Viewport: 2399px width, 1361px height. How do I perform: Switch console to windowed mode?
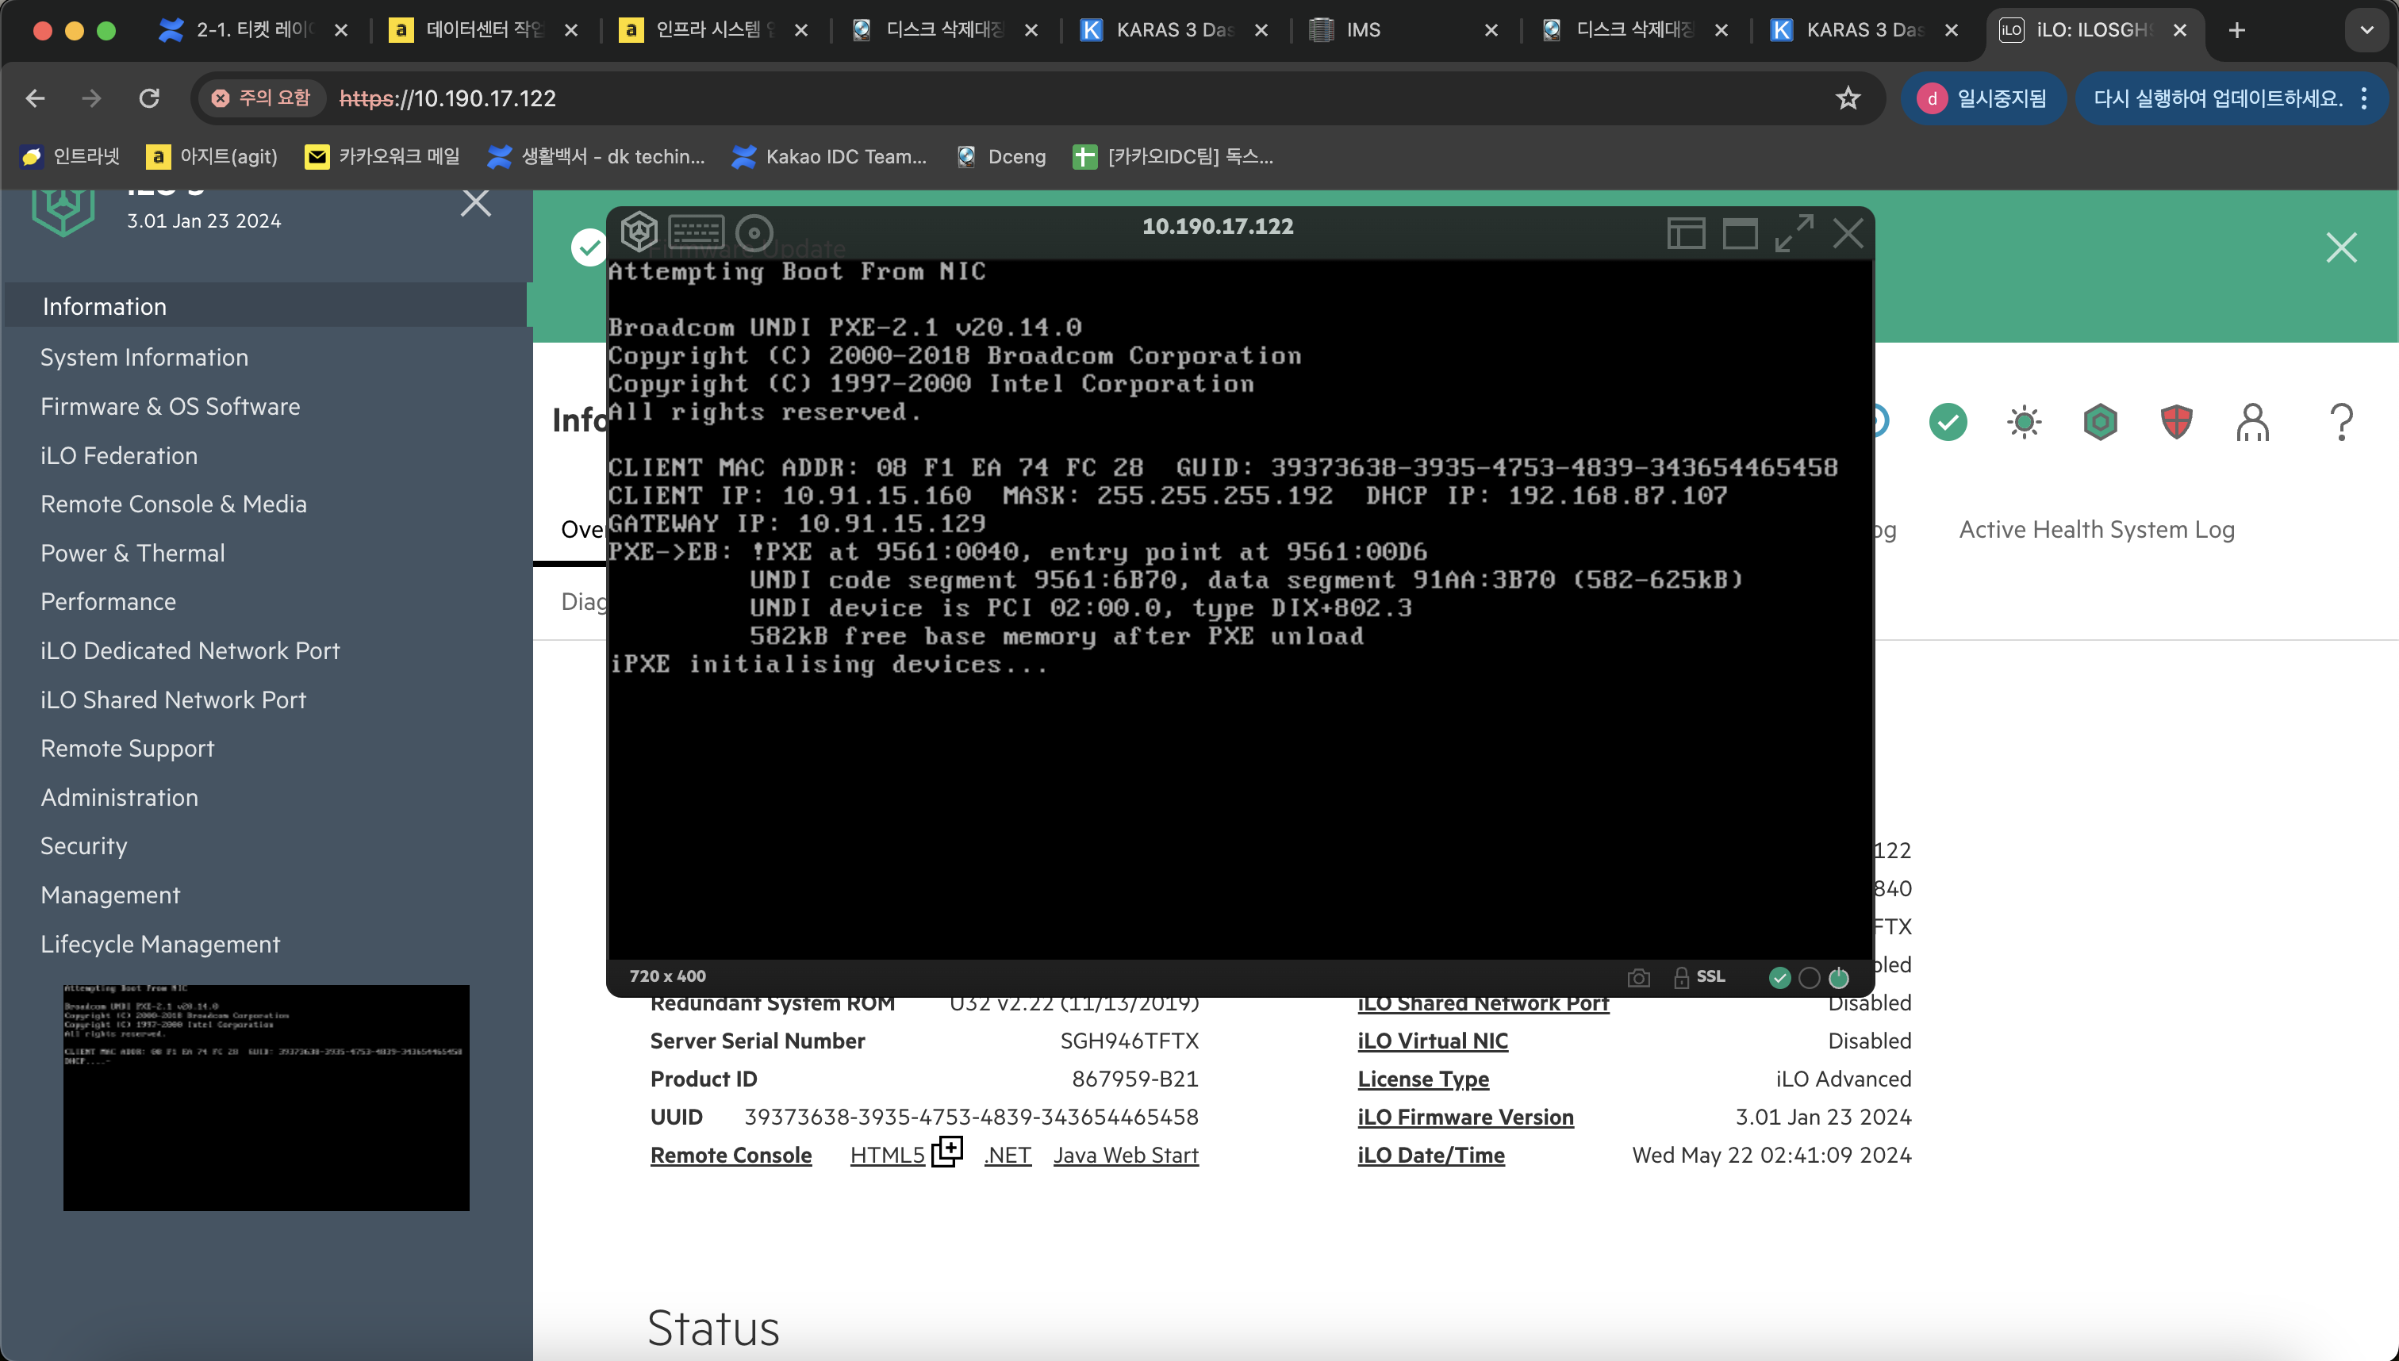pyautogui.click(x=1740, y=232)
